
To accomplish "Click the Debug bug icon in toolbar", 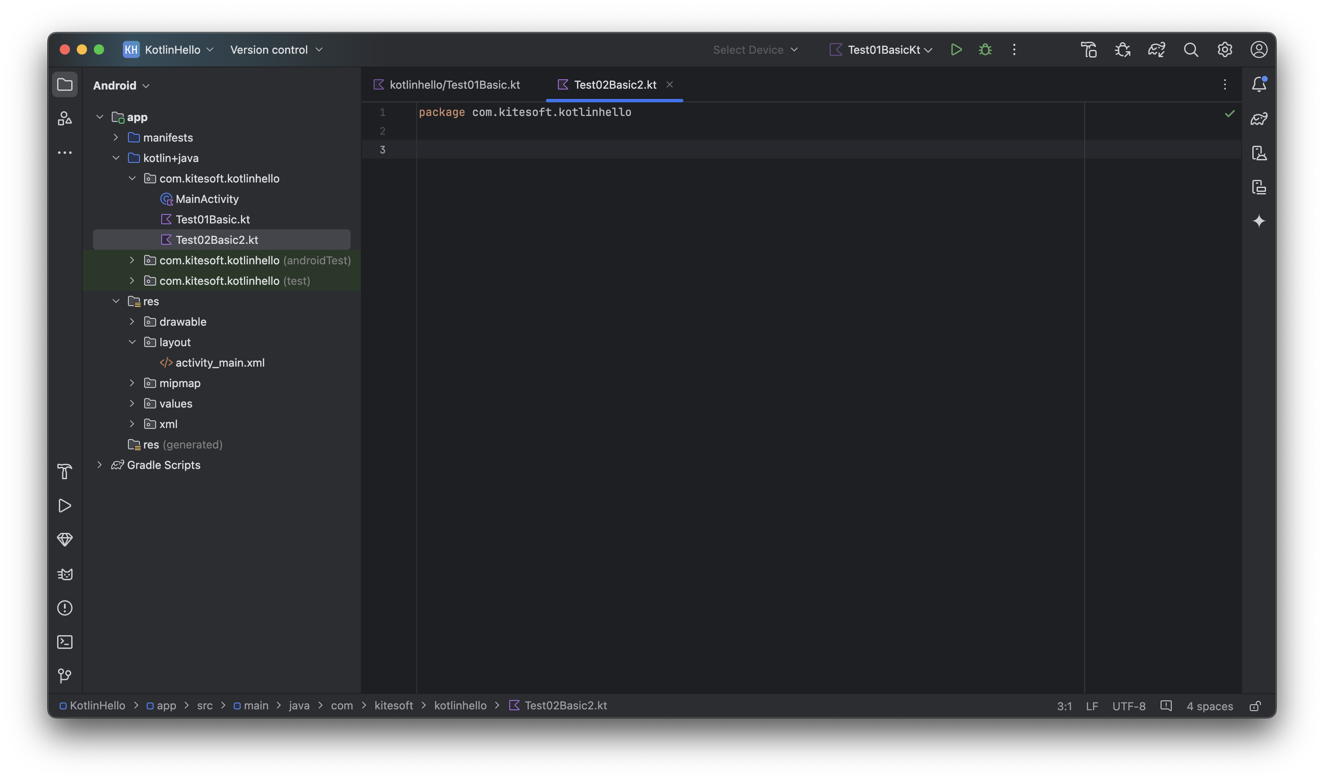I will click(x=985, y=49).
